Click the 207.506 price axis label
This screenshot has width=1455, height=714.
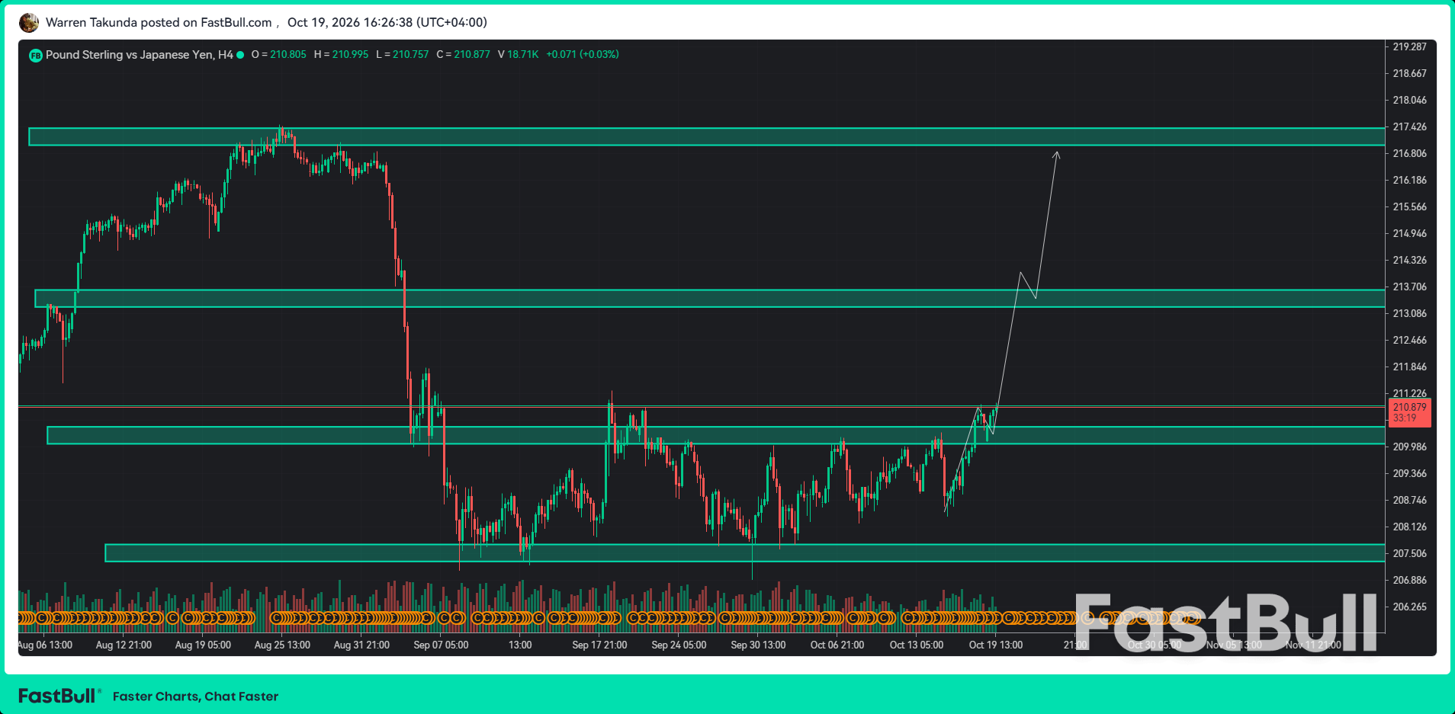(1409, 553)
